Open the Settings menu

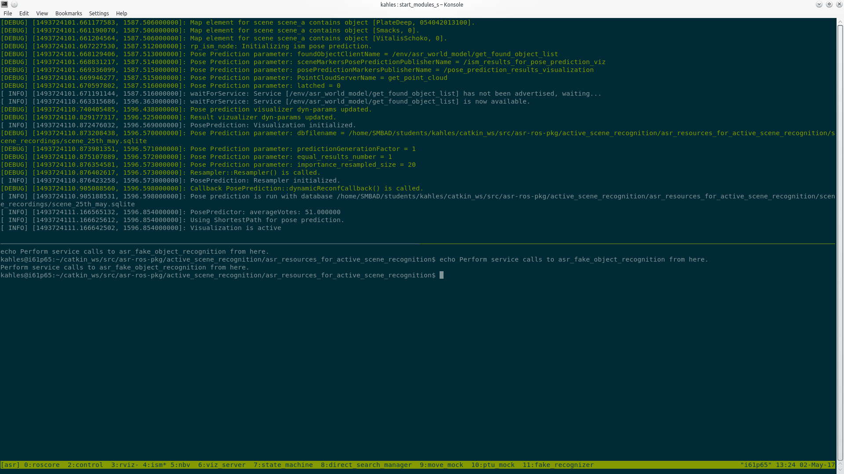click(x=99, y=14)
